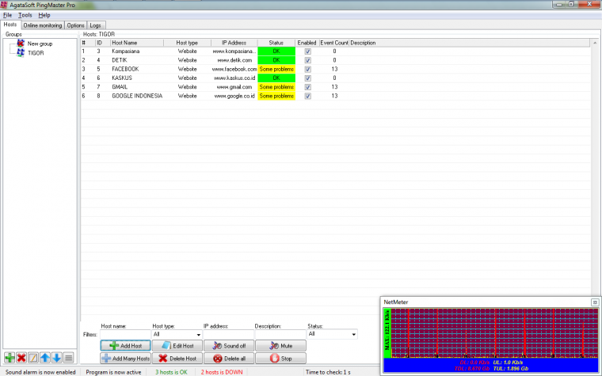602x376 pixels.
Task: Select the GOOGLE INDONESIA host name
Action: coord(137,96)
